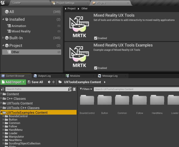Open the Button folder thumbnail

[x=104, y=100]
